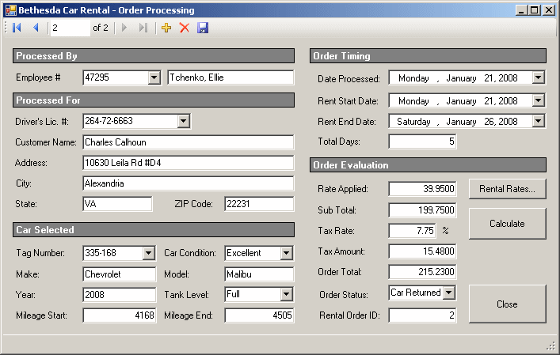560x355 pixels.
Task: Expand the Car Condition dropdown
Action: pyautogui.click(x=286, y=253)
